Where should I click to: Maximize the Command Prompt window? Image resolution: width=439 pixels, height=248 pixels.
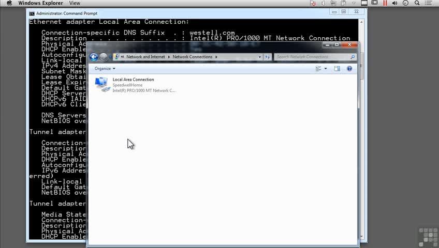tap(344, 11)
